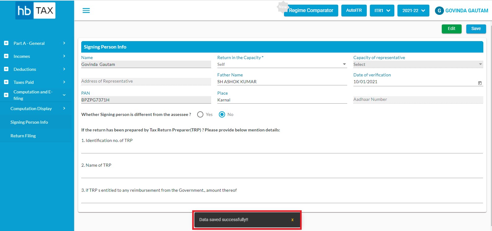Click the green Edit button
This screenshot has width=492, height=231.
tap(451, 29)
